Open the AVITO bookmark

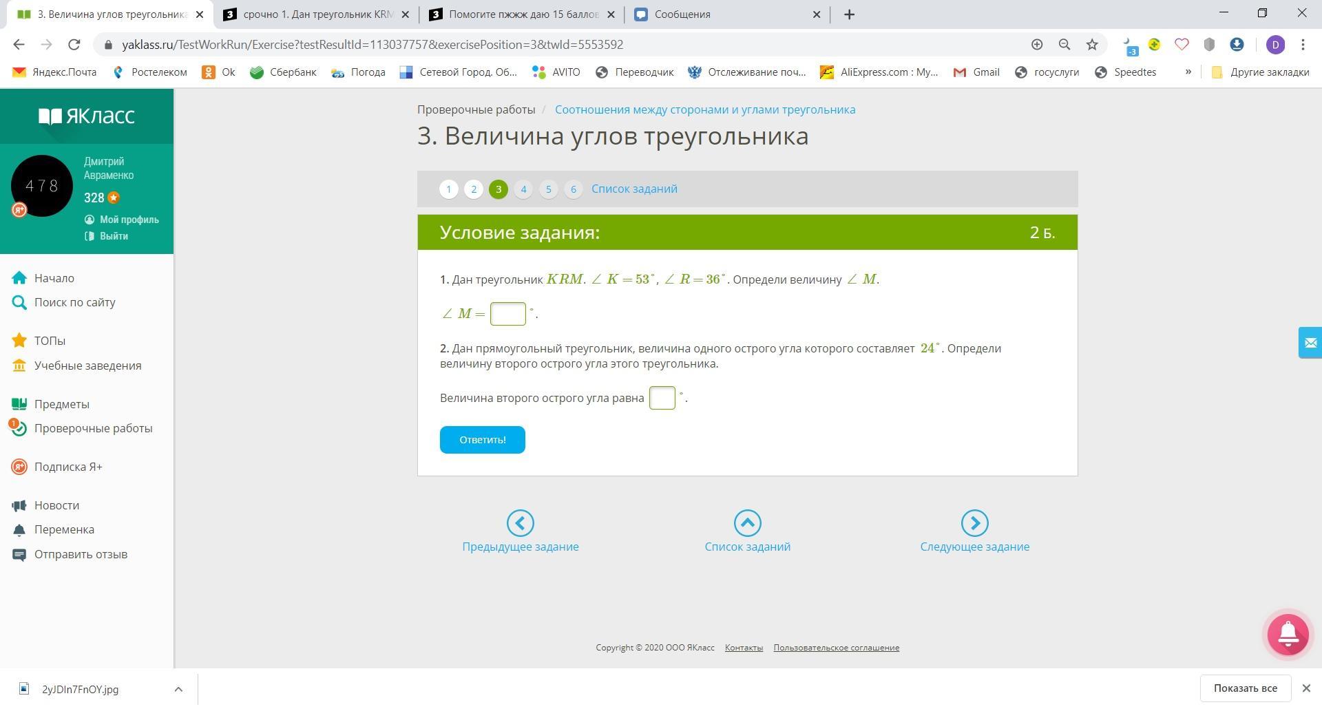556,72
